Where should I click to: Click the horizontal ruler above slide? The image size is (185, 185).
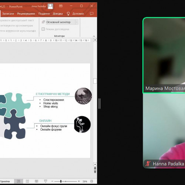[x=45, y=40]
